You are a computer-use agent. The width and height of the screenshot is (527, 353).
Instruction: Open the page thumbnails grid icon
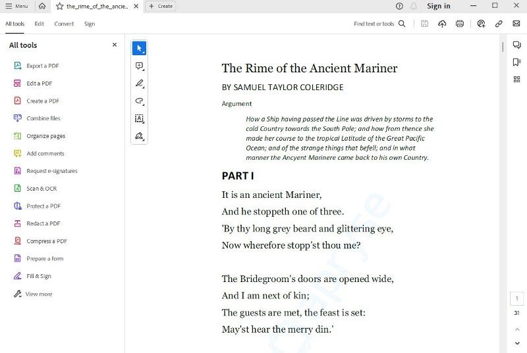click(516, 79)
